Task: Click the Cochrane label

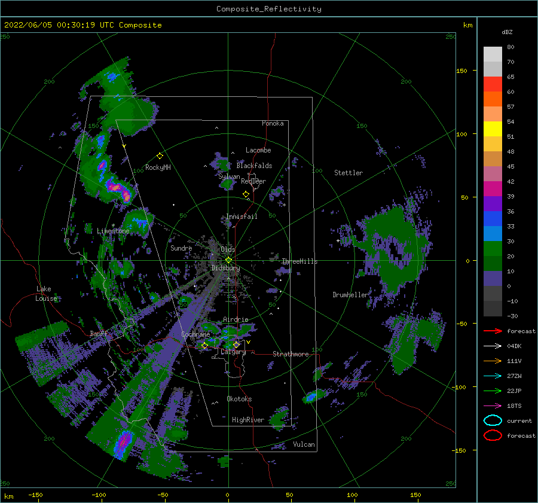Action: (195, 334)
